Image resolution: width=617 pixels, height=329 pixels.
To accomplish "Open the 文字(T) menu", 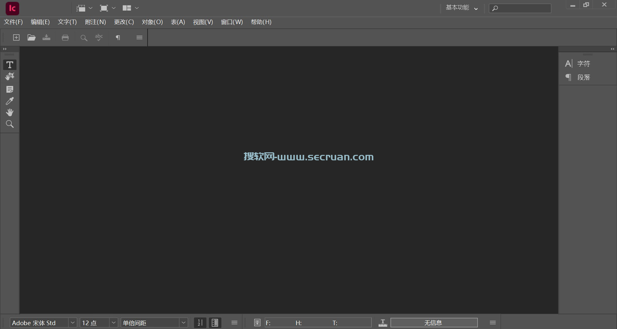I will click(x=67, y=22).
